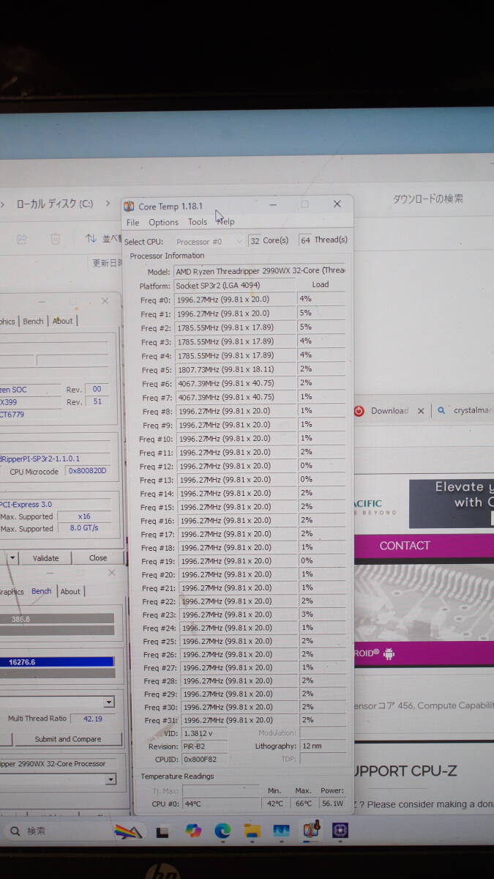Screen dimensions: 494x879
Task: Click the Min temperature 42°C
Action: click(x=275, y=804)
